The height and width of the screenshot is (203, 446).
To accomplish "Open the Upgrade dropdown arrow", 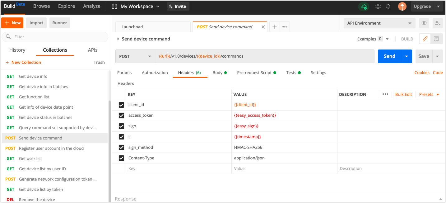I will [438, 7].
